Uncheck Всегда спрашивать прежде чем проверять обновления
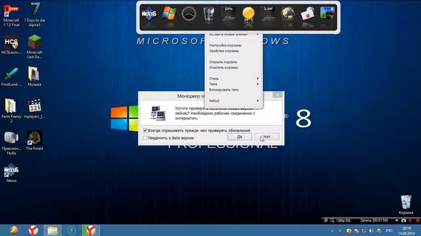 (145, 130)
